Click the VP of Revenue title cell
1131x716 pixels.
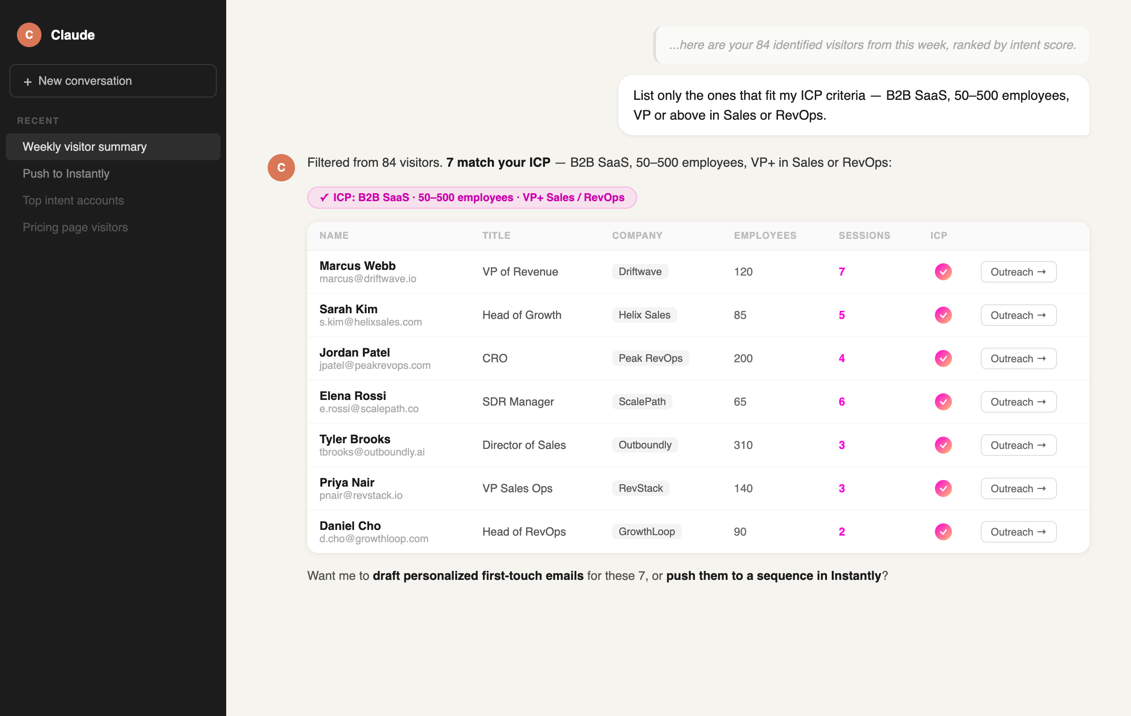520,272
